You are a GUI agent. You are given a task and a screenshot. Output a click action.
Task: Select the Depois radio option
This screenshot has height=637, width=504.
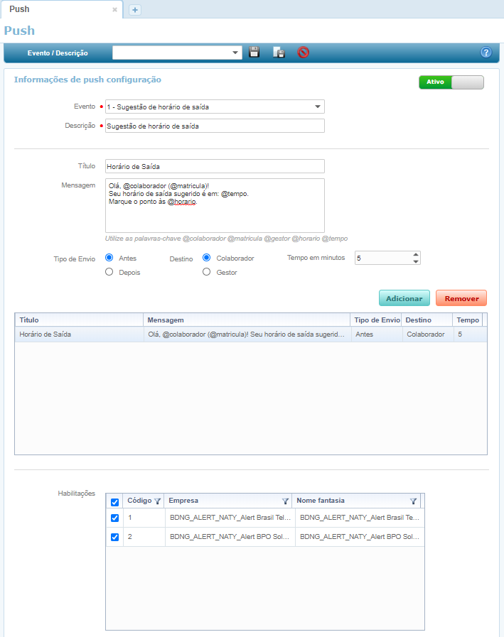(109, 271)
